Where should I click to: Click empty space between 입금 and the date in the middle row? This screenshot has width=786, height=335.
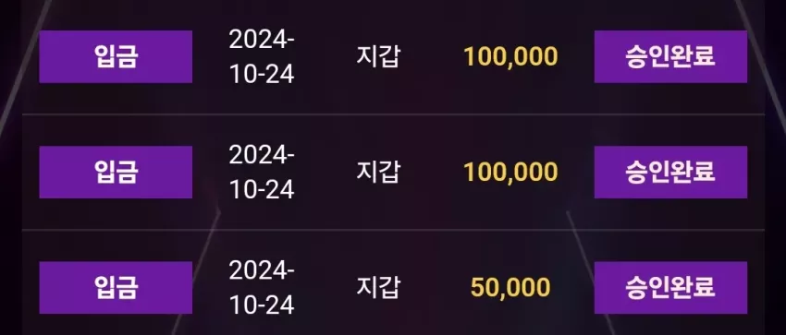(211, 172)
